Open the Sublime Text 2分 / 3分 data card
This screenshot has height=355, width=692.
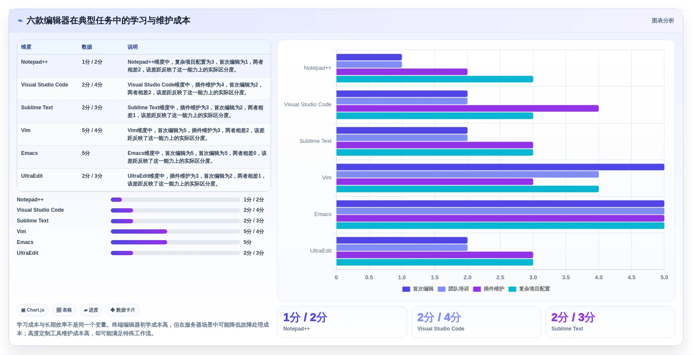point(610,322)
